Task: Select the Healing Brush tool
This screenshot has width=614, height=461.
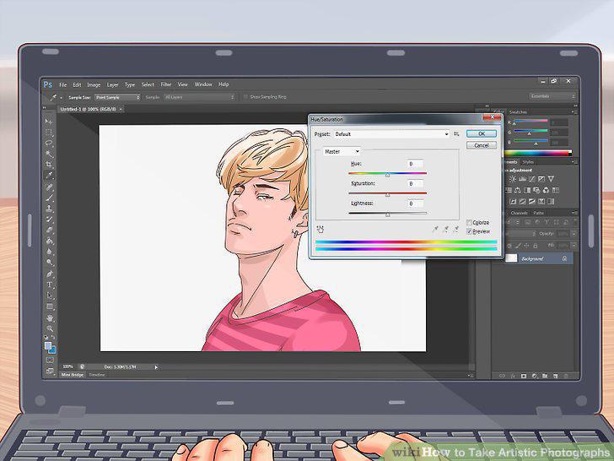Action: pos(49,187)
